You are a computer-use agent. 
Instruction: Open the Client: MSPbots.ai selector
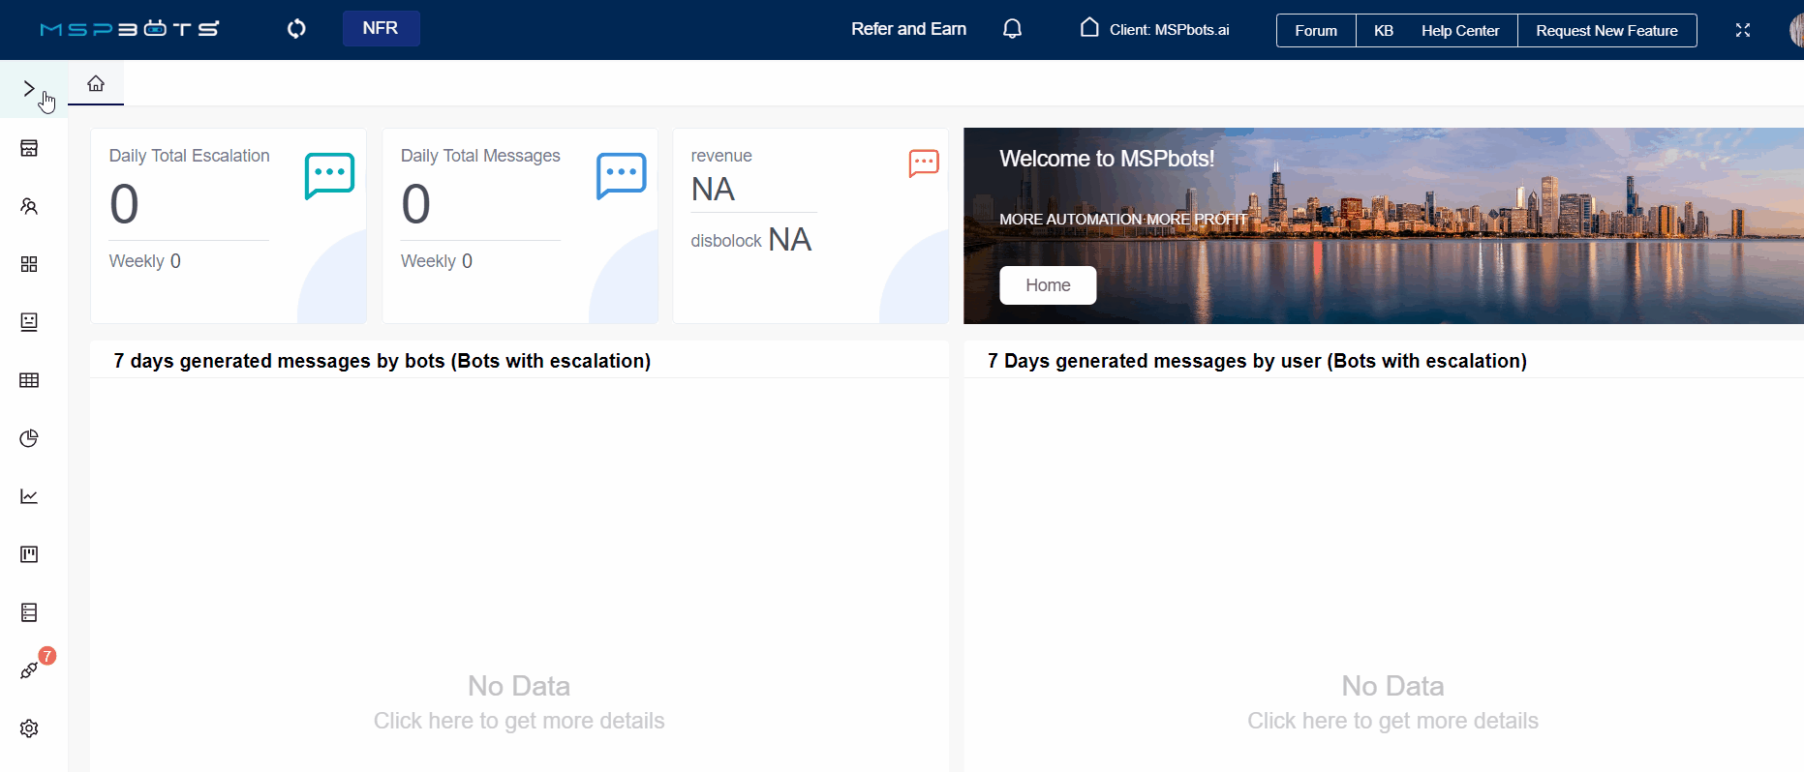(x=1155, y=29)
